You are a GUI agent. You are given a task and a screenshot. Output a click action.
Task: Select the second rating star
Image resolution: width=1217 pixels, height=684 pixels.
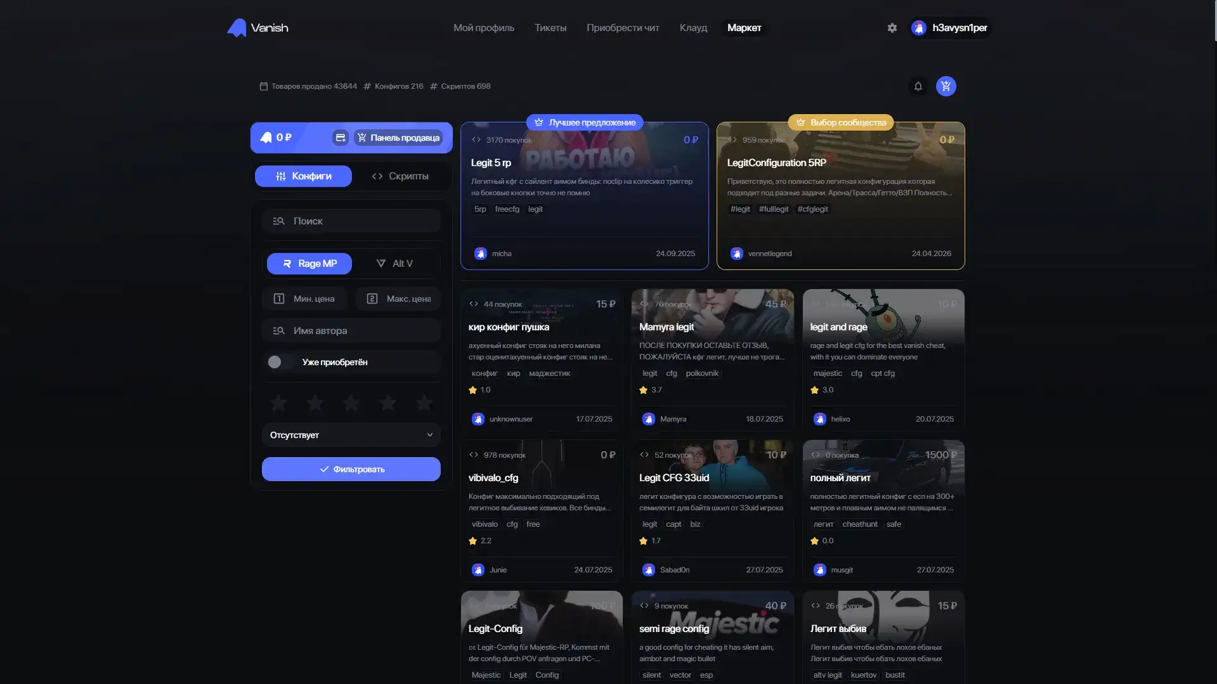click(x=315, y=403)
